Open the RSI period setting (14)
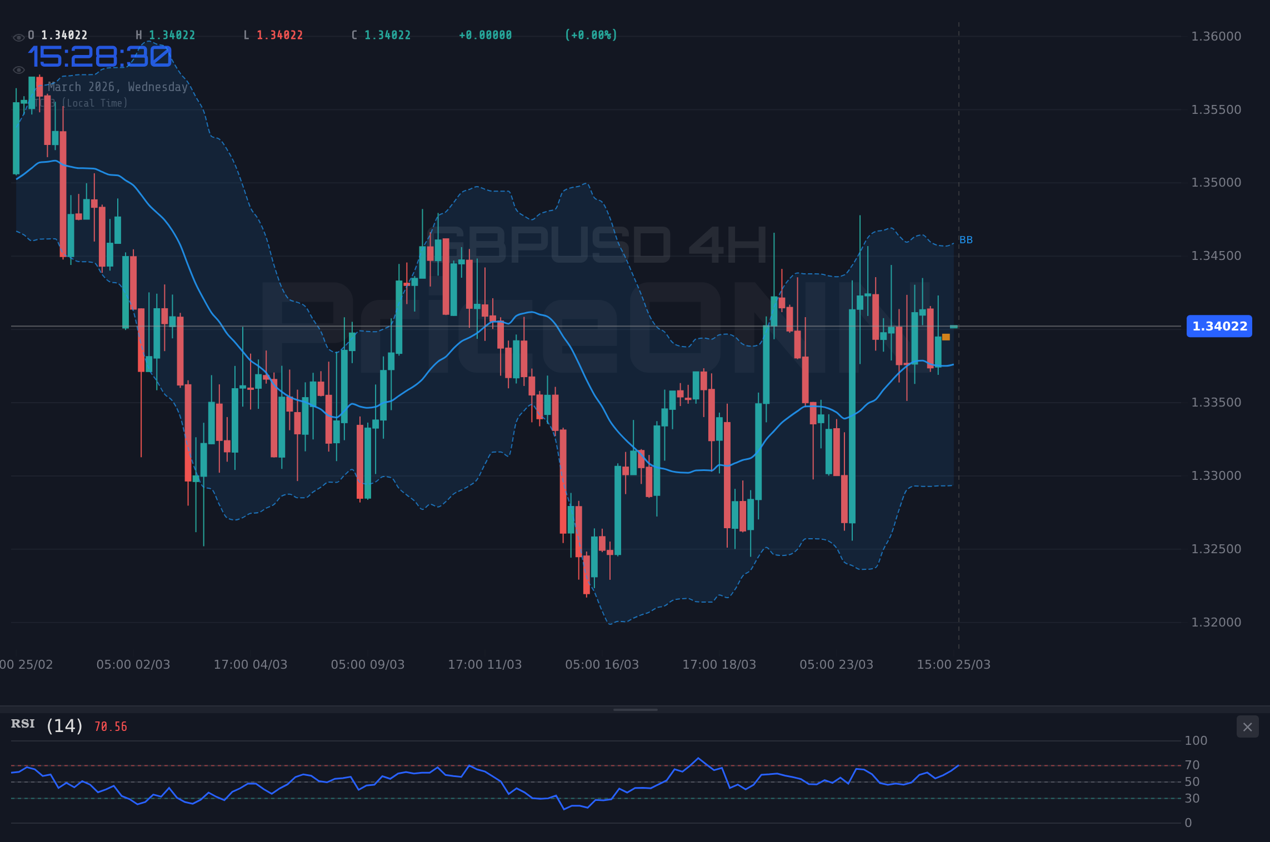 pos(64,725)
